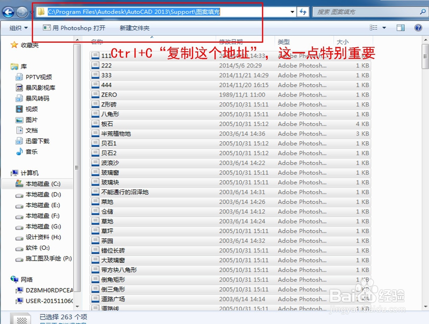Viewport: 429px width, 324px height.
Task: Select file named 带方块八角形
Action: [x=230, y=270]
